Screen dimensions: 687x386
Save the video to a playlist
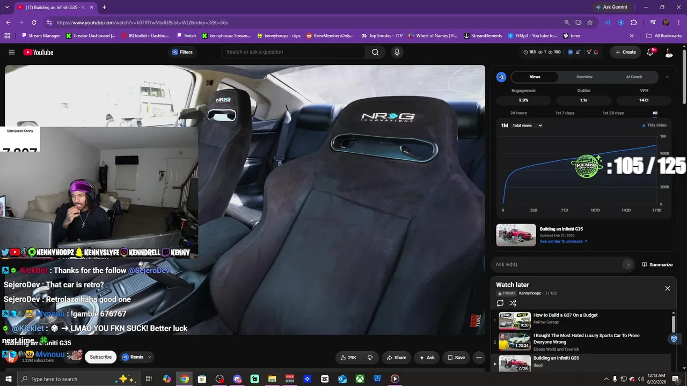pyautogui.click(x=456, y=358)
